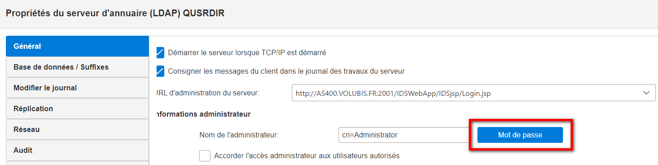The width and height of the screenshot is (658, 165).
Task: Click the Mot de passe button
Action: pos(520,135)
